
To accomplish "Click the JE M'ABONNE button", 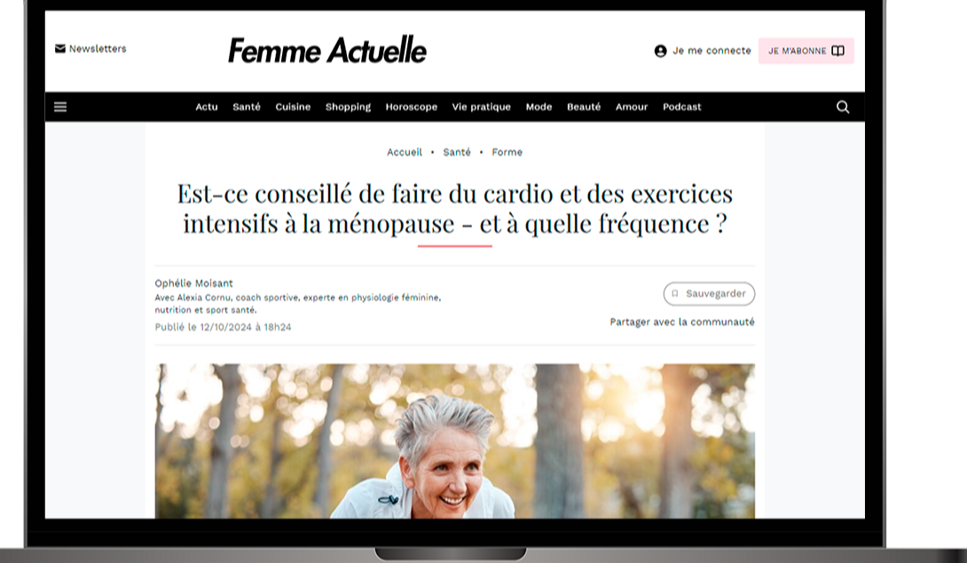I will 806,51.
